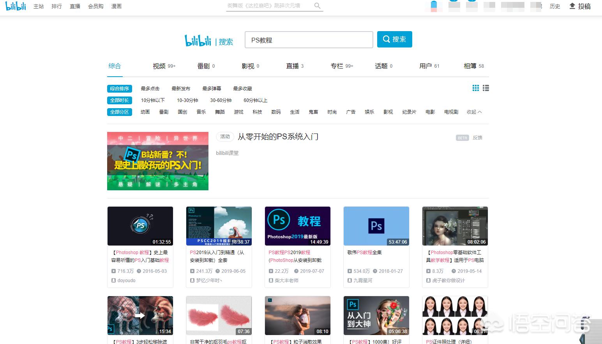Filter by 音乐 category
This screenshot has height=344, width=602.
201,112
